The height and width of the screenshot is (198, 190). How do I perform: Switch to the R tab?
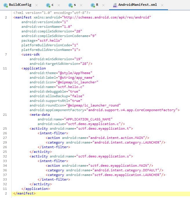97,5
